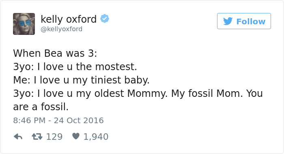Click the word 'Follow' in the Follow button

(x=251, y=21)
